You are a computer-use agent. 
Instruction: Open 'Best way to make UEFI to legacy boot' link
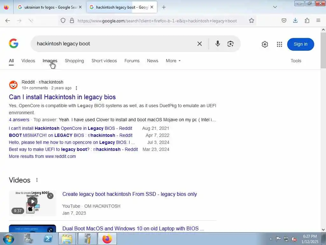[73, 150]
